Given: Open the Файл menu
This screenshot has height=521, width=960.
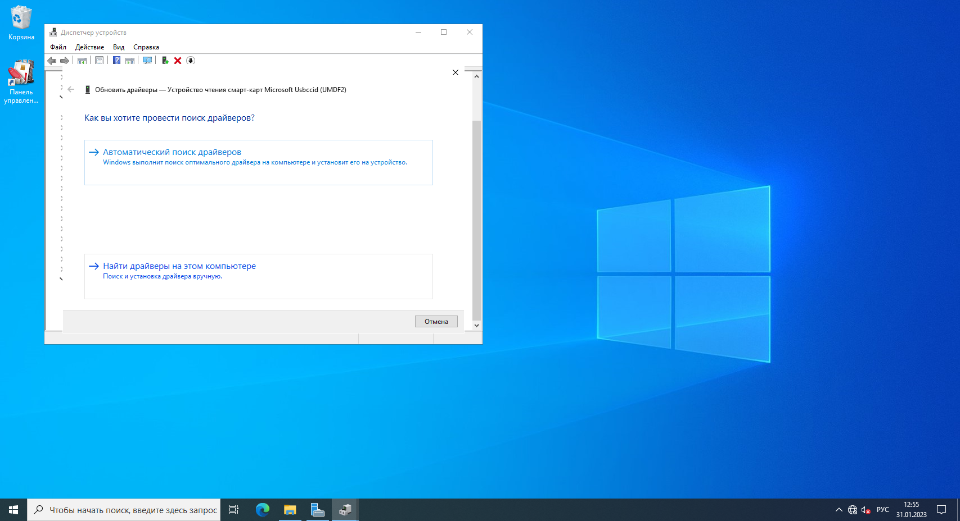Looking at the screenshot, I should tap(58, 47).
